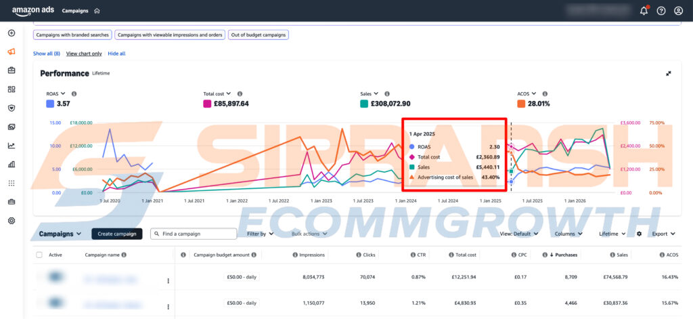
Task: Open the settings gear in the sidebar
Action: coord(12,221)
